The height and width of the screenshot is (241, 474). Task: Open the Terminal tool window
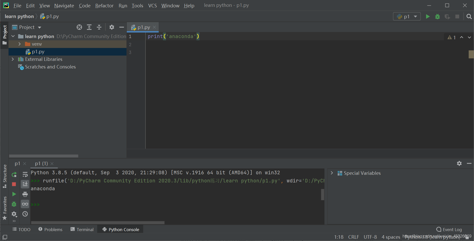click(x=82, y=229)
